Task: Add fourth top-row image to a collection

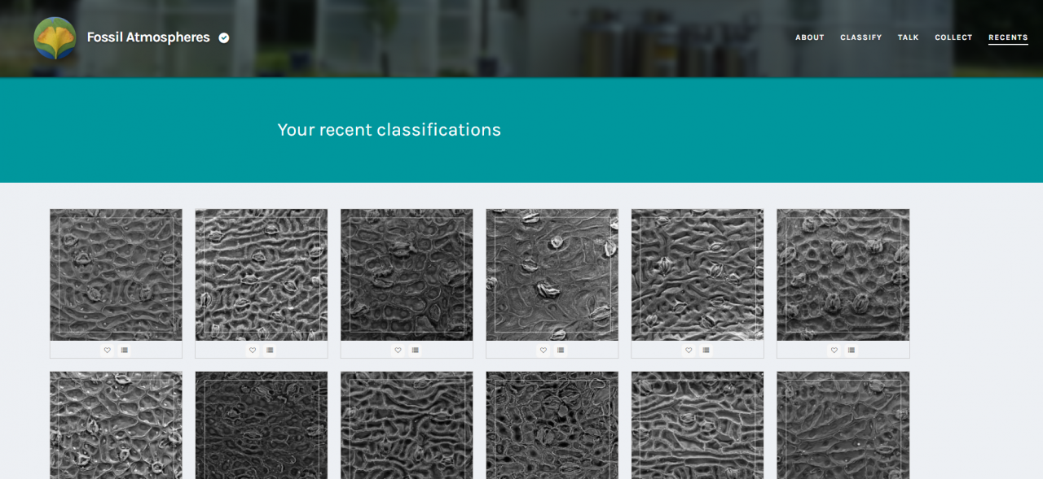Action: pyautogui.click(x=561, y=350)
